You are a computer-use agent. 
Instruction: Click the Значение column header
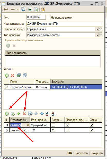76,82
